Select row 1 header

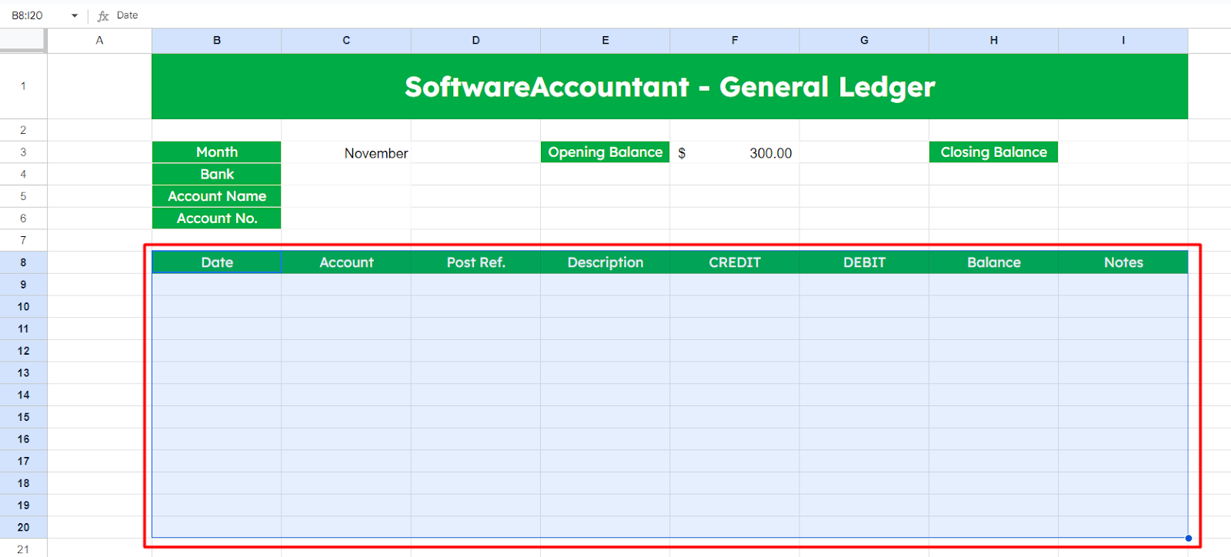coord(23,86)
